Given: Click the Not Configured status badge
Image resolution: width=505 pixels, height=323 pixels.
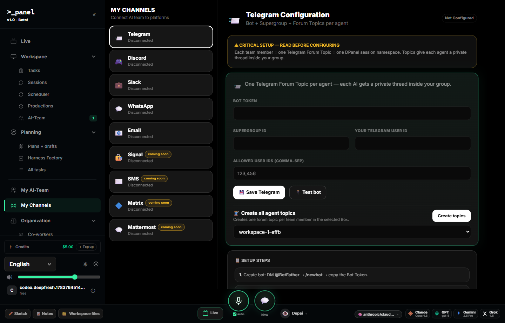Looking at the screenshot, I should click(x=459, y=18).
